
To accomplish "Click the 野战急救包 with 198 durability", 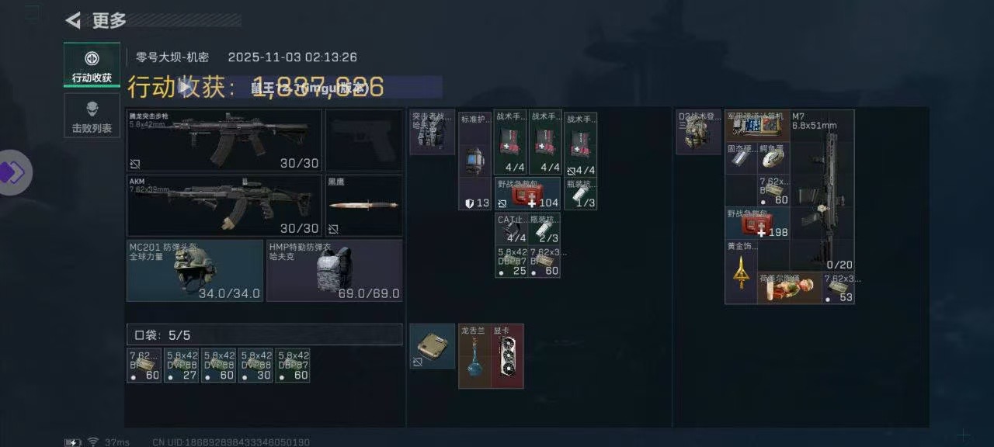I will click(757, 223).
